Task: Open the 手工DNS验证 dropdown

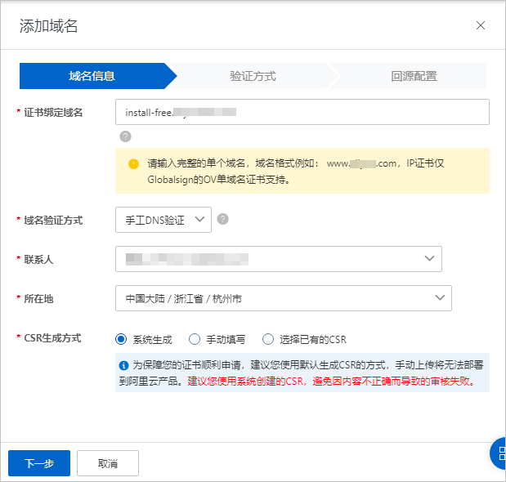Action: 163,220
